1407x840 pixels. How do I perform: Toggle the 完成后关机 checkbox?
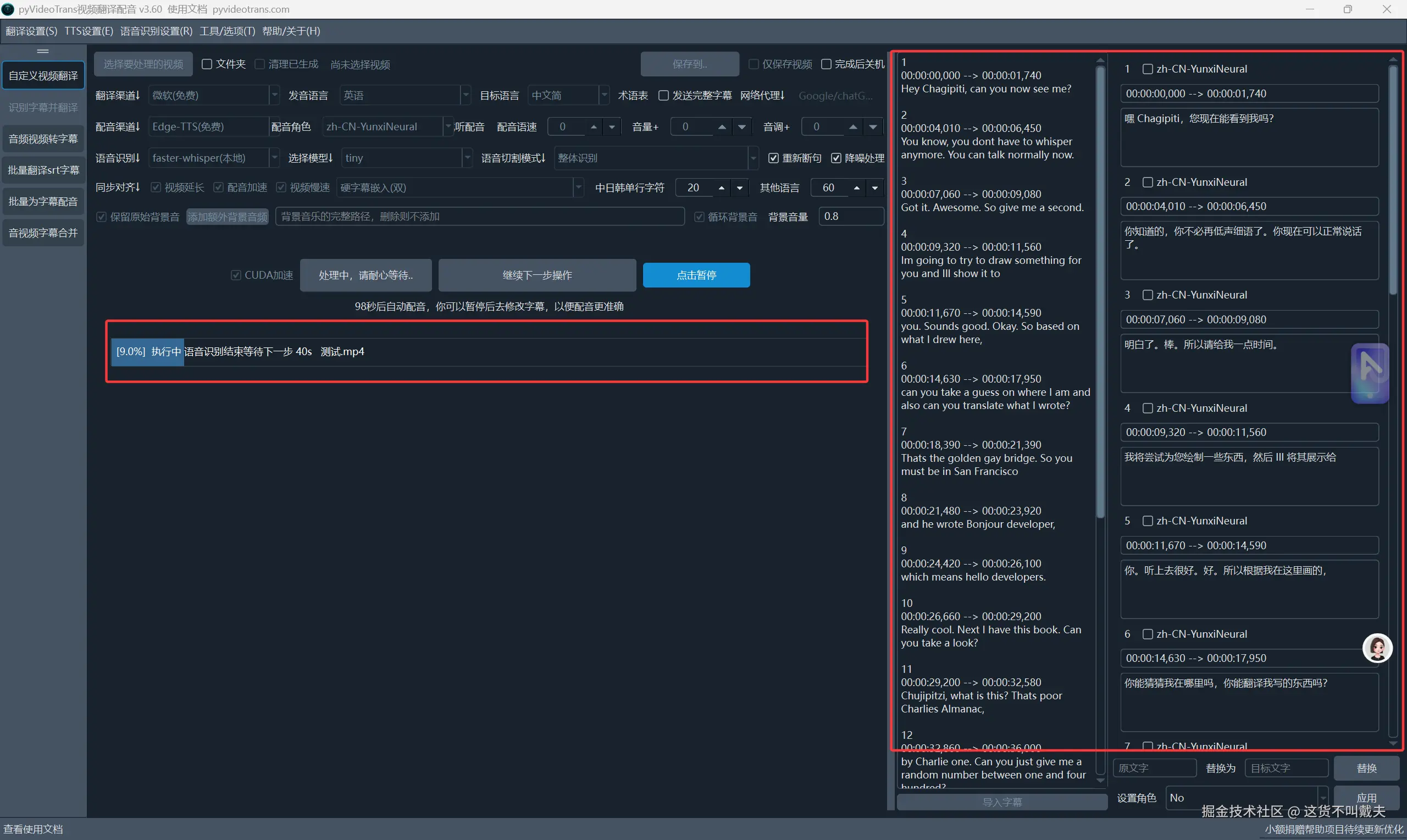point(826,64)
